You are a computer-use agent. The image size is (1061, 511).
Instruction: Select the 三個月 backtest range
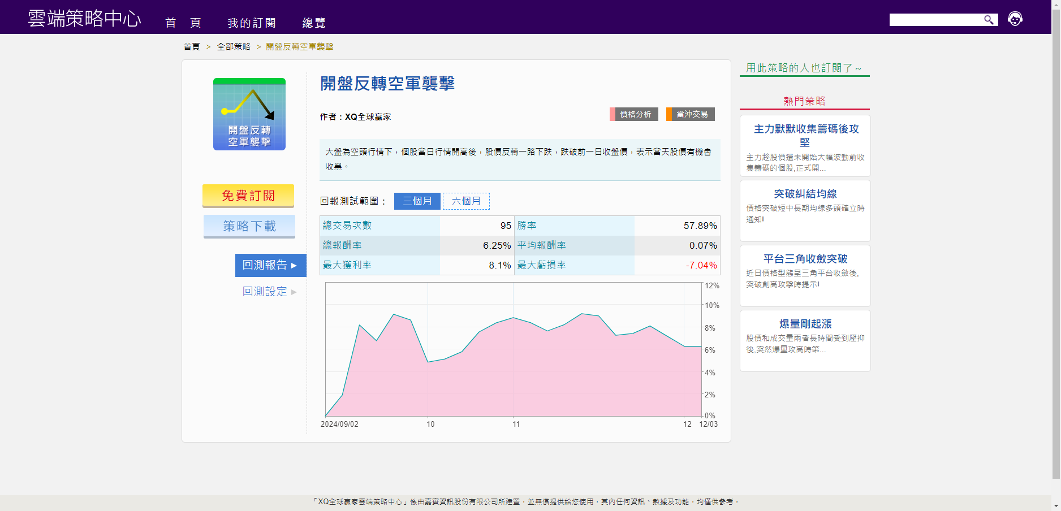point(417,201)
